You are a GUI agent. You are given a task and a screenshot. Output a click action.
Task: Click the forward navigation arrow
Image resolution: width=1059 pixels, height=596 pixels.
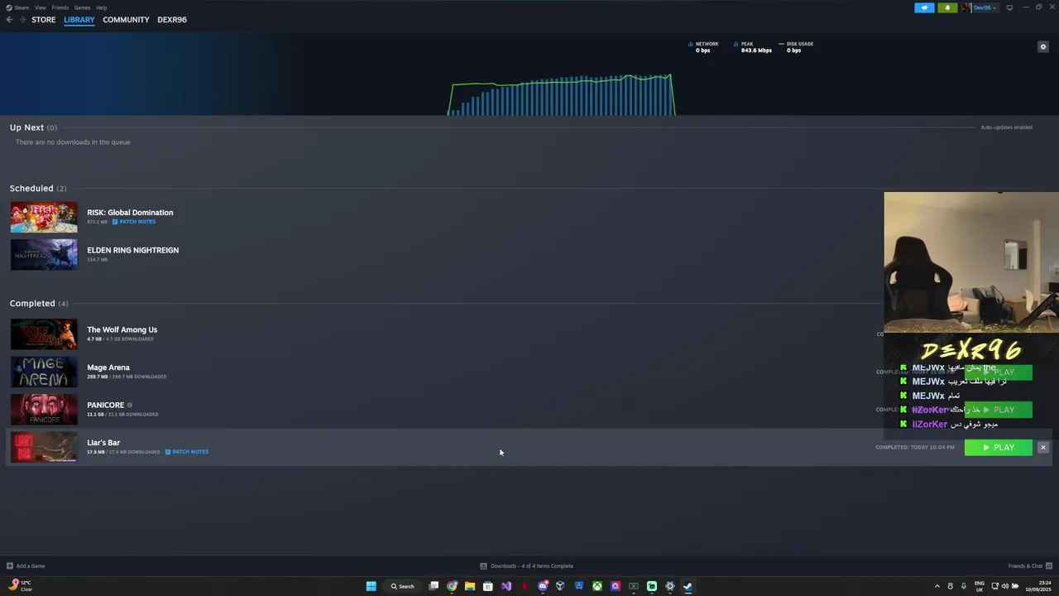[22, 20]
